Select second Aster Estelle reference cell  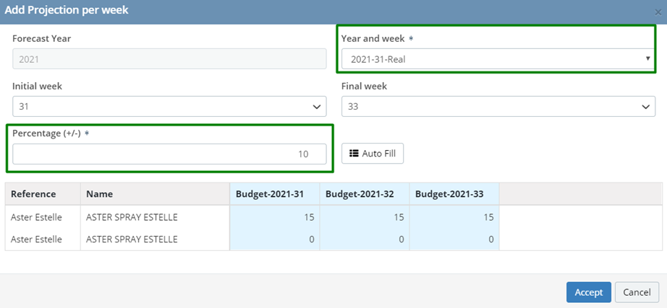36,239
